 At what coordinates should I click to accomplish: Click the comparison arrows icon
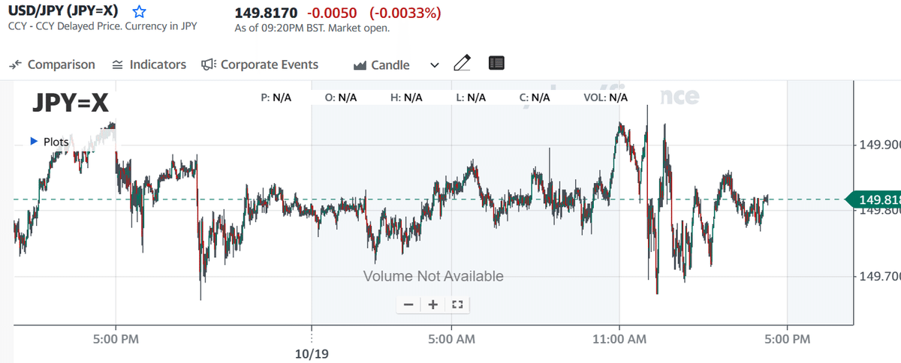[16, 65]
